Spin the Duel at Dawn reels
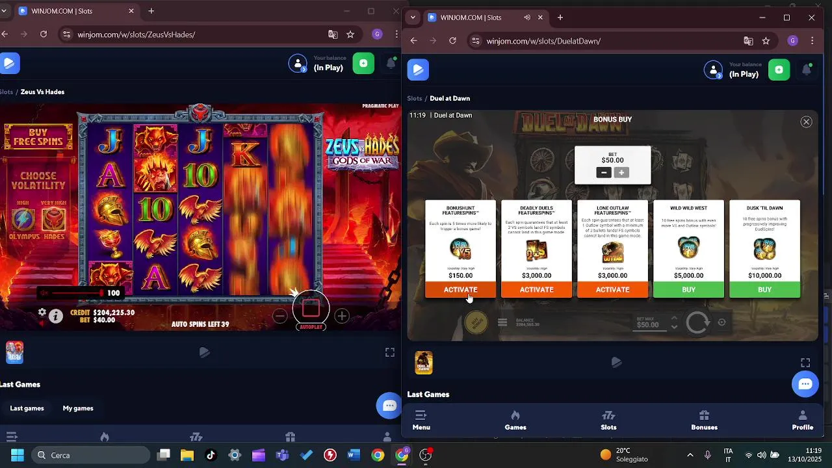832x468 pixels. coord(697,322)
